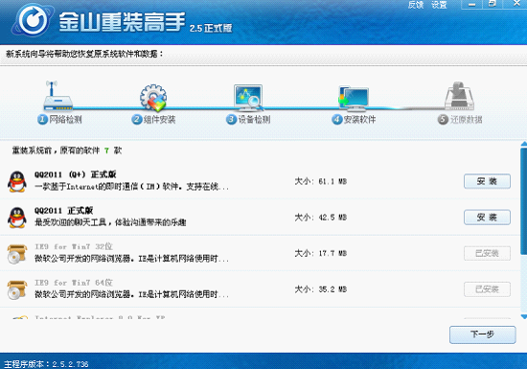Viewport: 527px width, 369px height.
Task: Click step number 3 badge
Action: [231, 119]
